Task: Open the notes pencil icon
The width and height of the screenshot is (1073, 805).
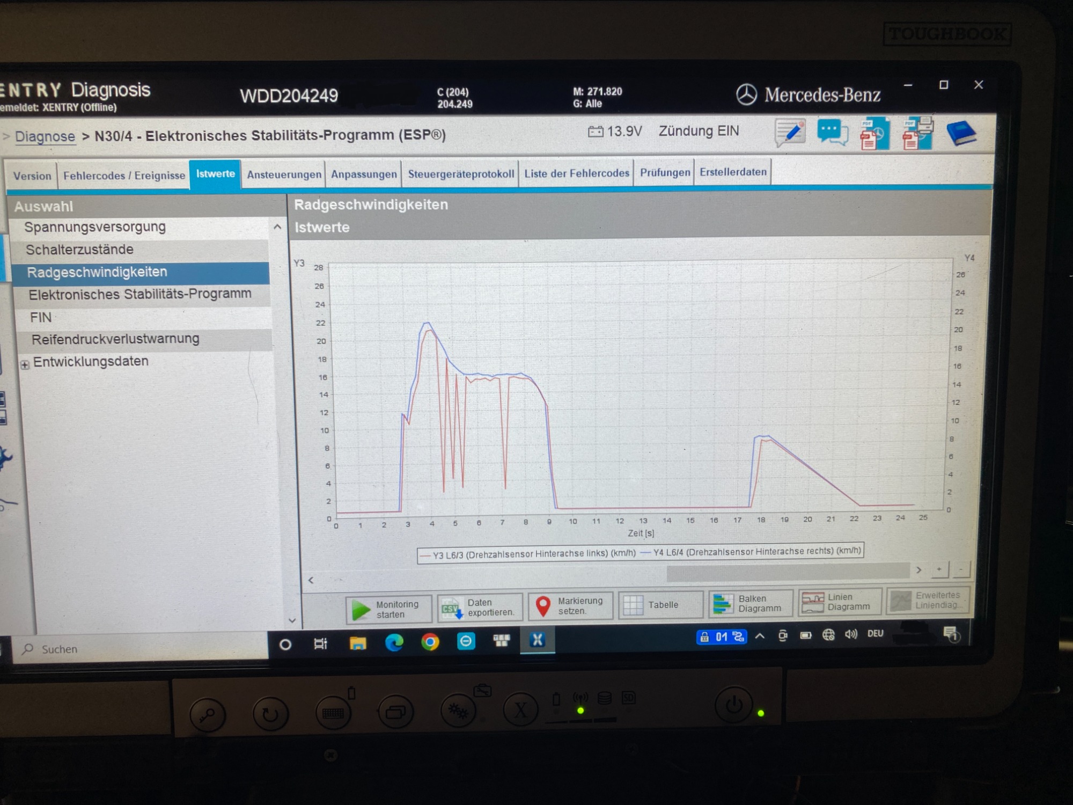Action: point(790,132)
